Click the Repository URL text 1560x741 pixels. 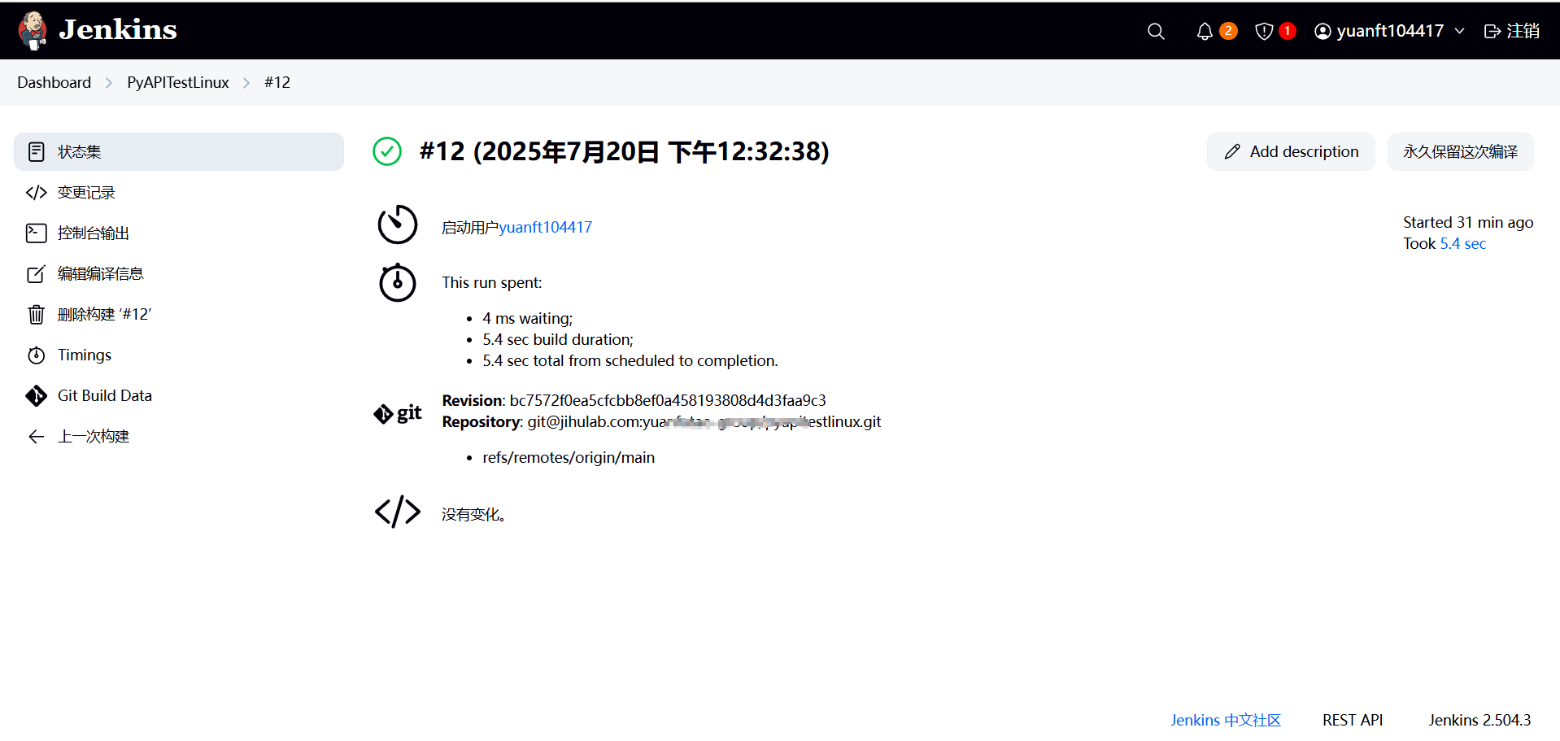click(704, 421)
